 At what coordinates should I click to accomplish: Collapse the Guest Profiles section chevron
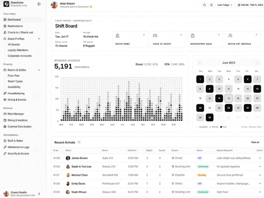[x=39, y=39]
